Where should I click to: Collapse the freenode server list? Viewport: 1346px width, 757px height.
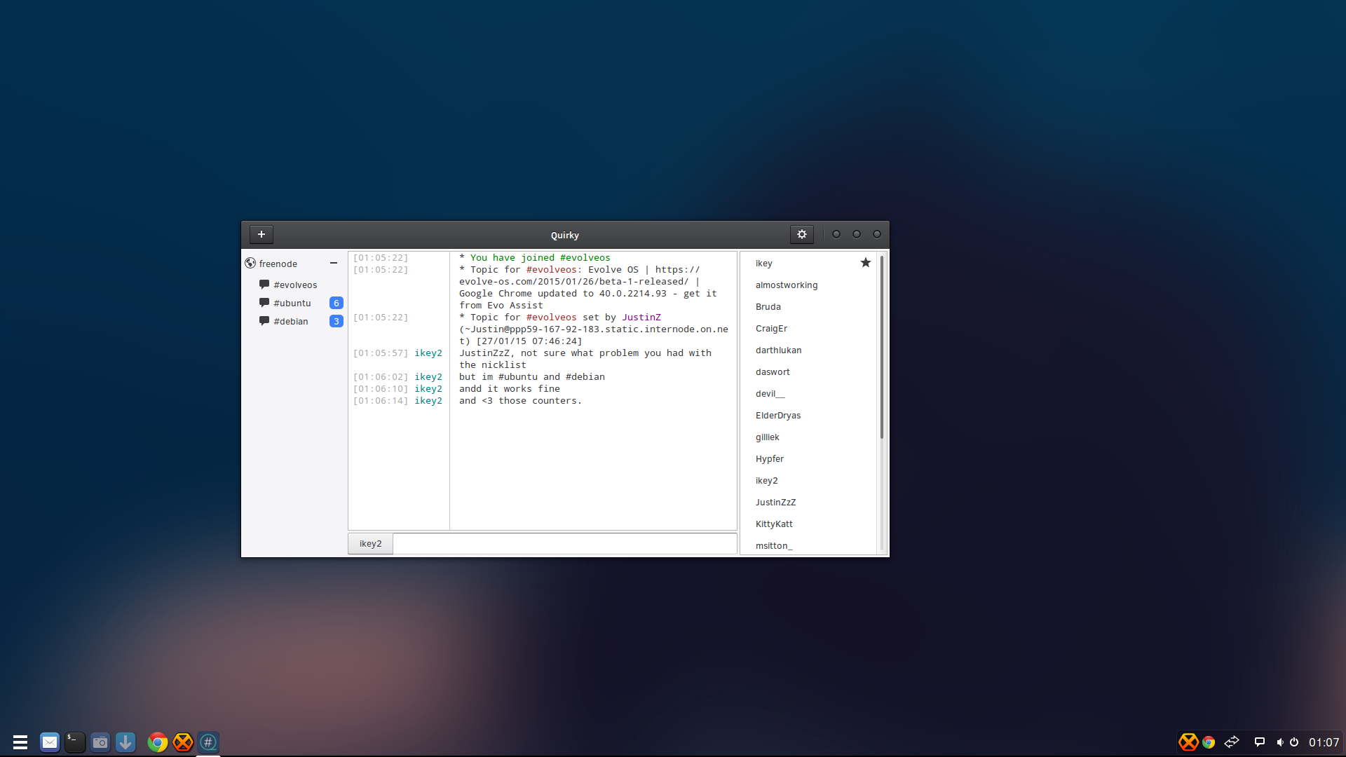click(334, 264)
